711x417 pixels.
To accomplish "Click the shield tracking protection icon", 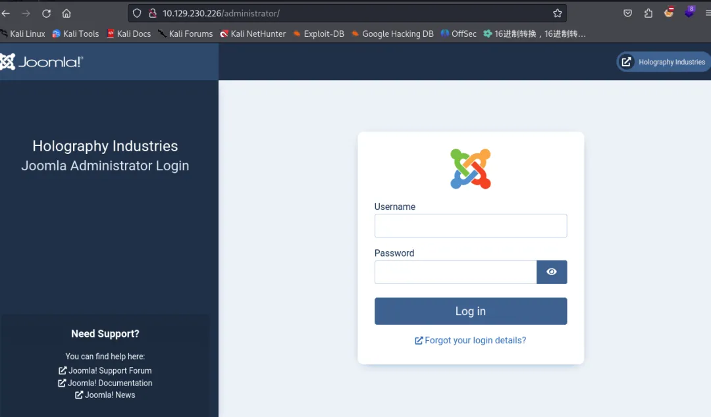I will click(x=137, y=14).
